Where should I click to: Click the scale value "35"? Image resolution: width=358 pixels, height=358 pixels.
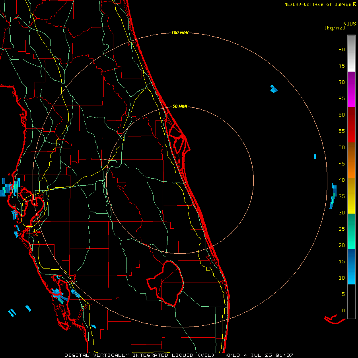pos(342,197)
